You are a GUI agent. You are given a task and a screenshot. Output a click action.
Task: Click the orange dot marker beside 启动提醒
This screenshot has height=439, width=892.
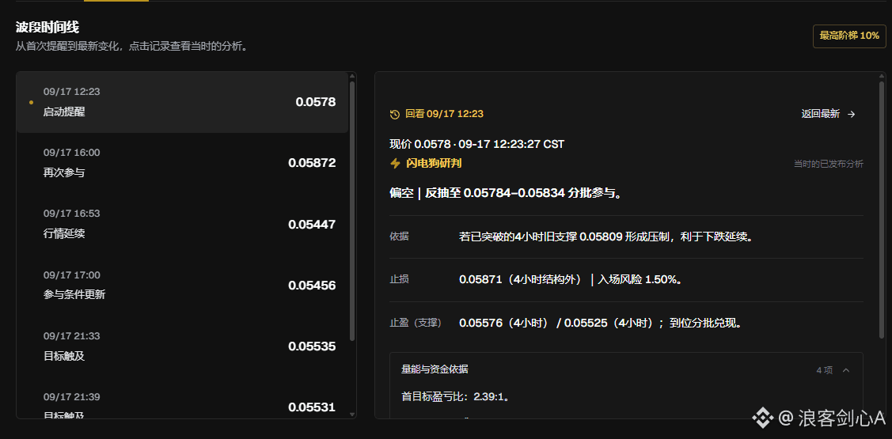31,102
